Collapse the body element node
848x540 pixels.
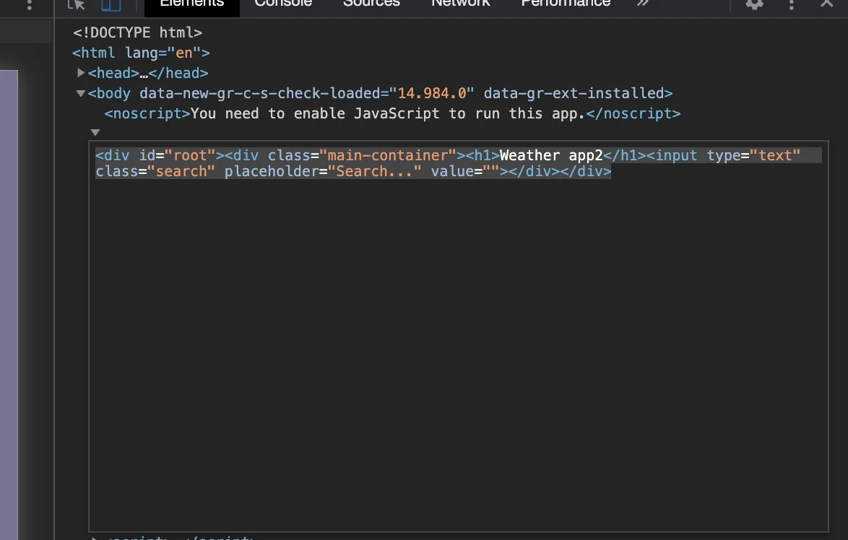(81, 93)
